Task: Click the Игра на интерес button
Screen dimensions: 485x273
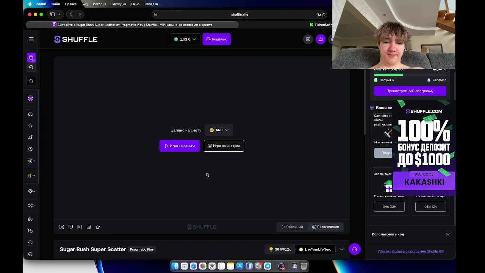Action: pyautogui.click(x=224, y=146)
